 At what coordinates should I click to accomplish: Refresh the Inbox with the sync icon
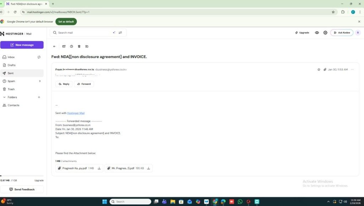[x=39, y=57]
